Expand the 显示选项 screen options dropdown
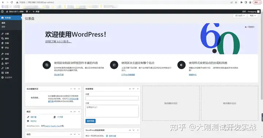 (240, 16)
